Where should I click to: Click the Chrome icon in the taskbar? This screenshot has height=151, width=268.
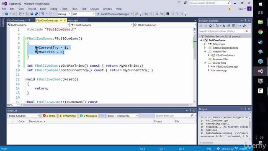[260, 32]
